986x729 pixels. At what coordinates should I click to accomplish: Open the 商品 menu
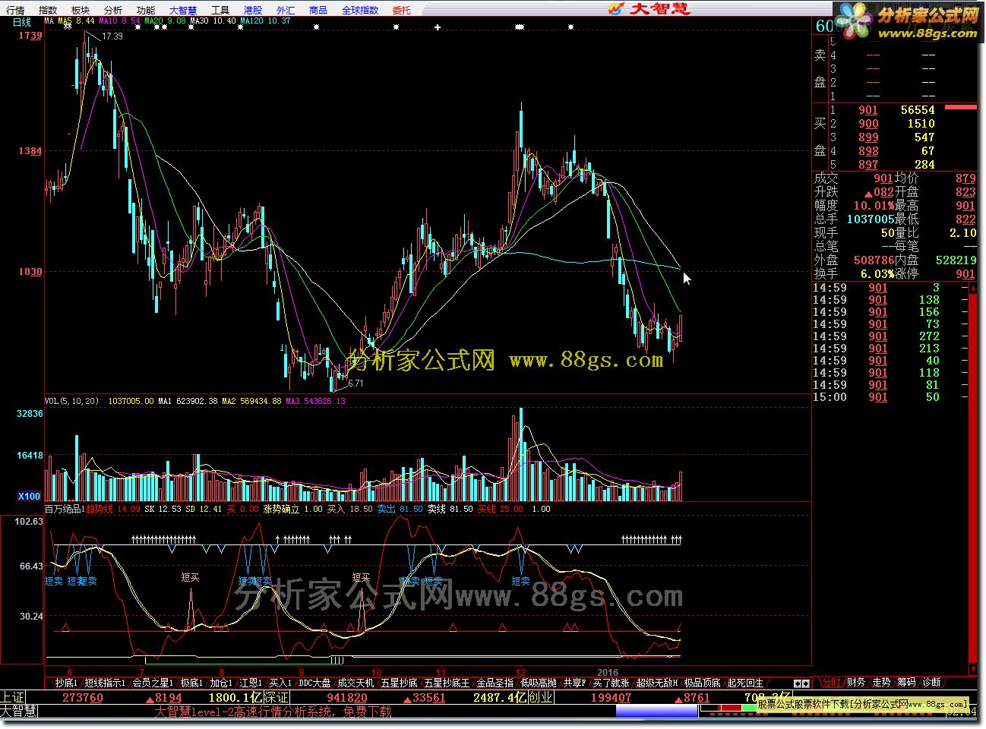[318, 10]
